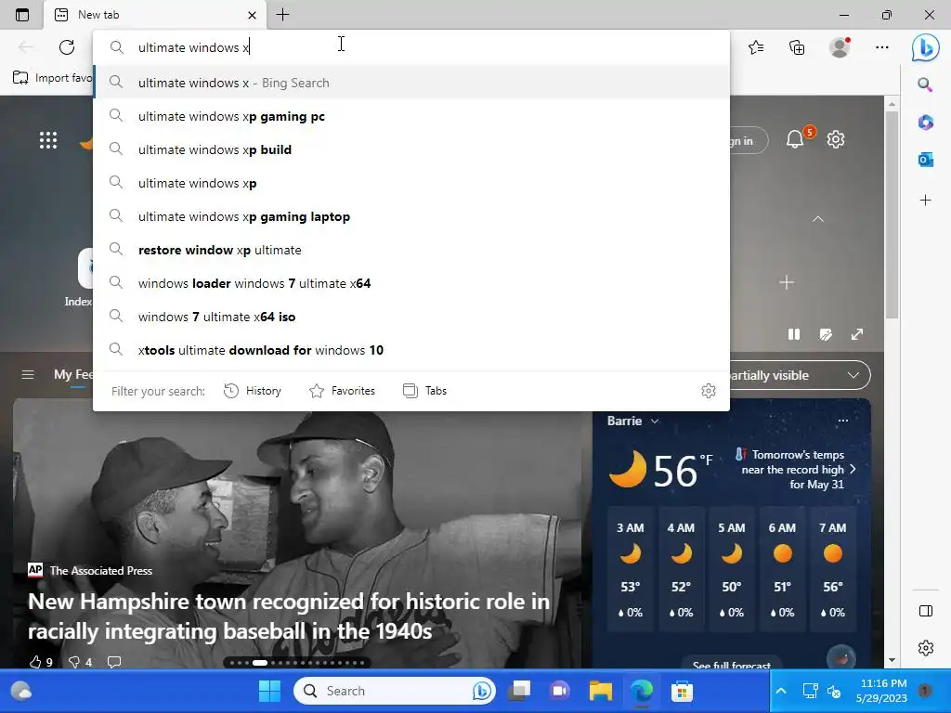The width and height of the screenshot is (951, 713).
Task: Select suggestion restore window xp ultimate
Action: click(x=411, y=250)
